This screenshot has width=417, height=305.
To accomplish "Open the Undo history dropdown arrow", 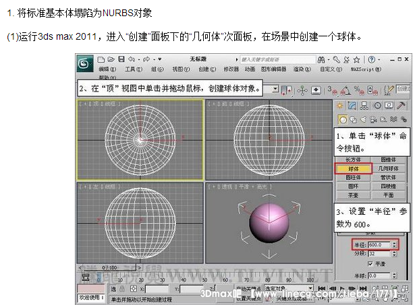I will [139, 59].
